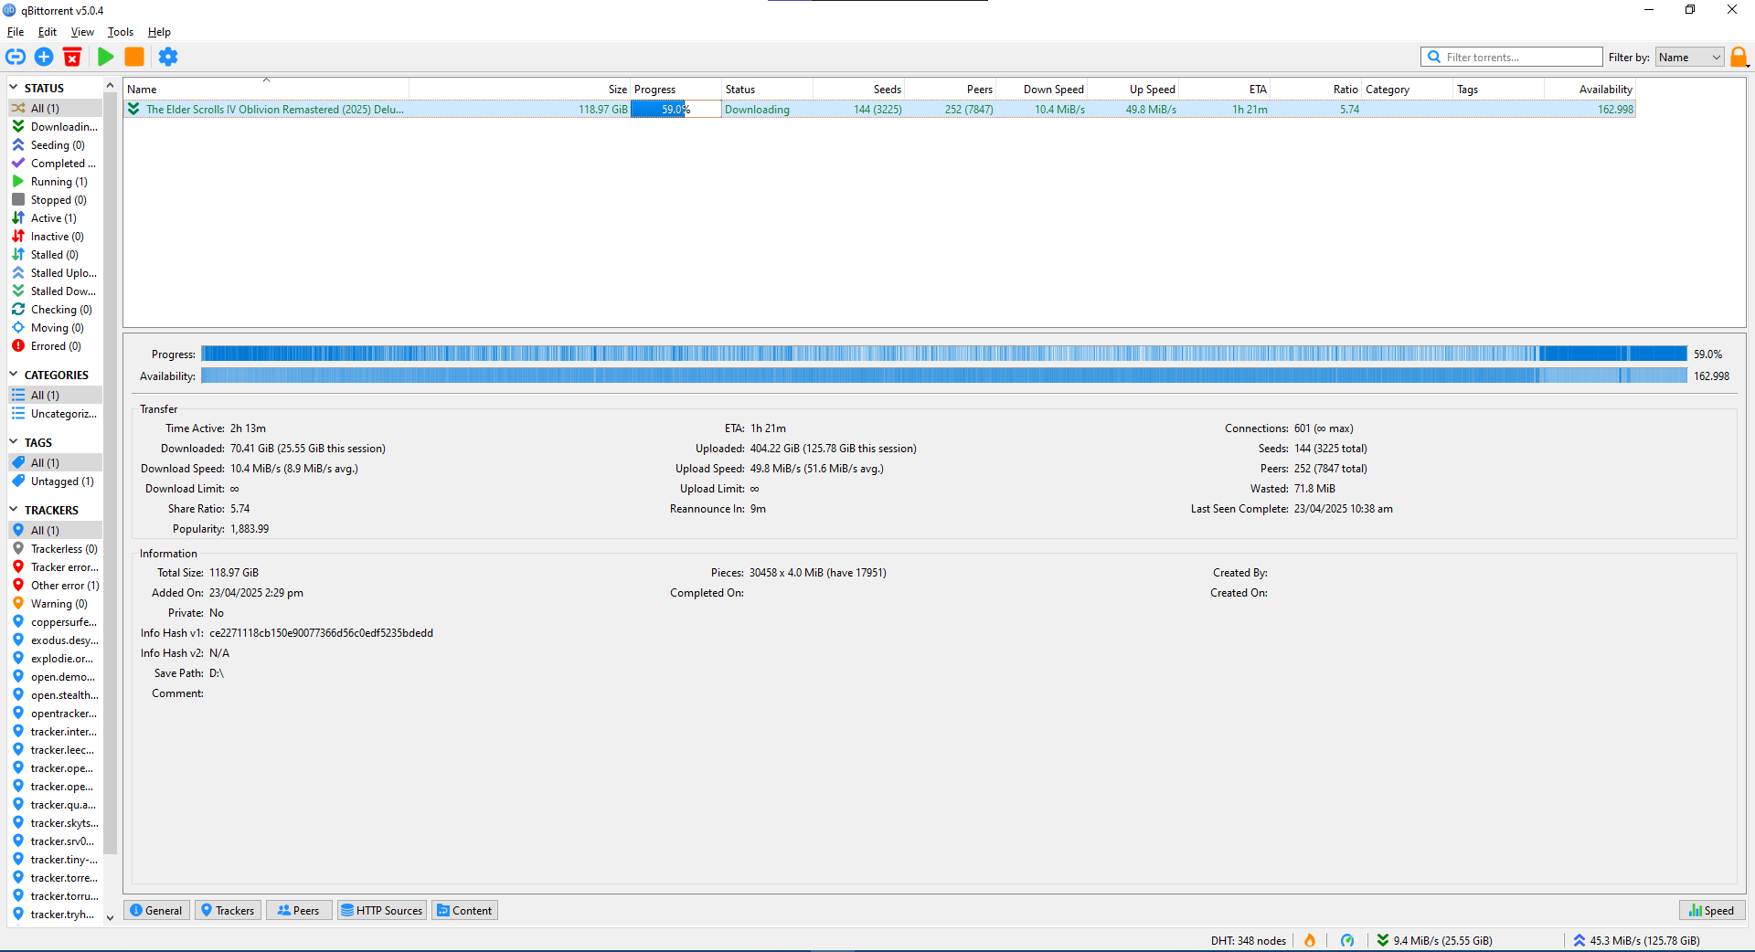Open Options via the blue gear icon

coord(168,57)
